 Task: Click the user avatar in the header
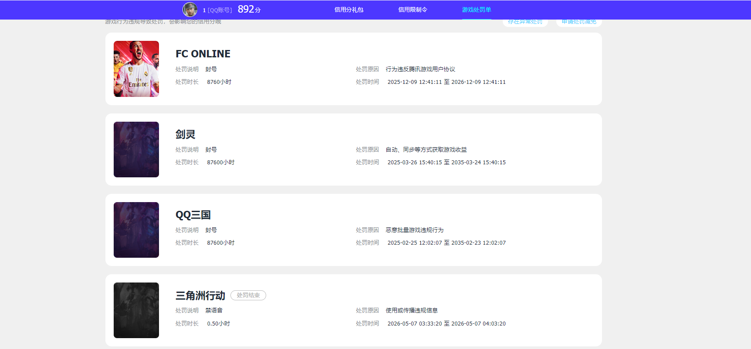[190, 10]
